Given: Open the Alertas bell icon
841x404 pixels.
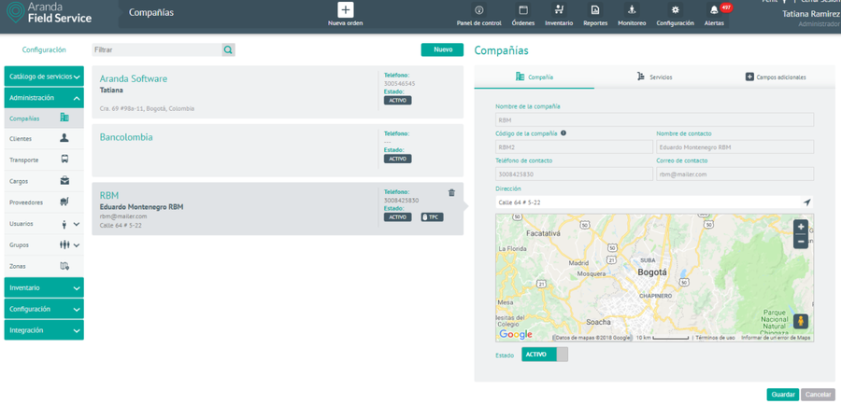Looking at the screenshot, I should [x=714, y=10].
